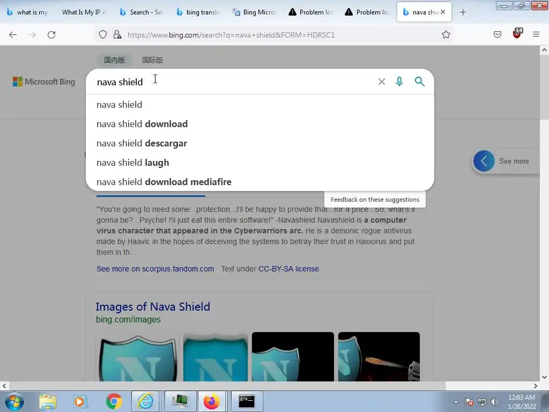Switch to the first 'Problem loa' tab
The width and height of the screenshot is (549, 412).
[311, 12]
